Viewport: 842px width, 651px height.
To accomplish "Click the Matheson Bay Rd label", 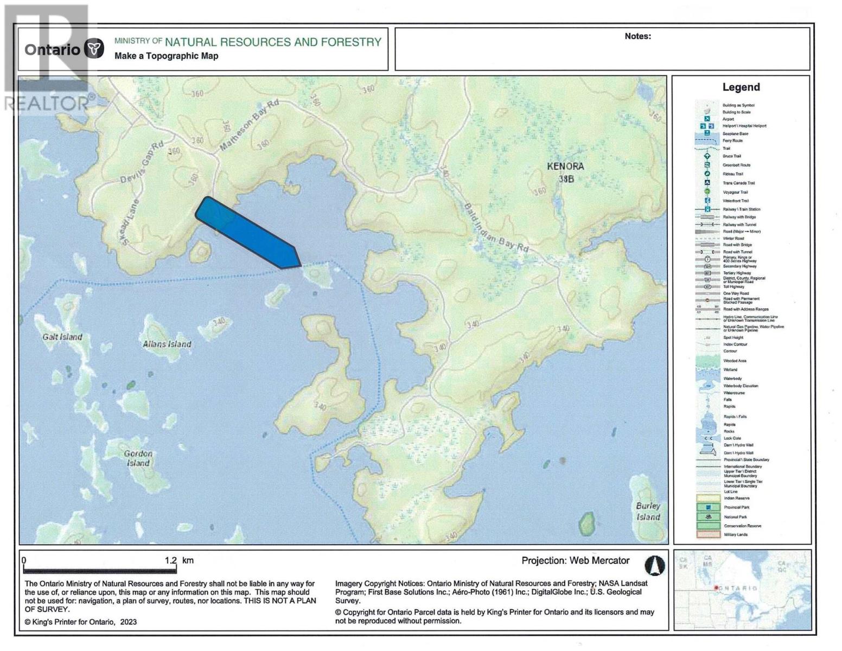I will point(249,125).
